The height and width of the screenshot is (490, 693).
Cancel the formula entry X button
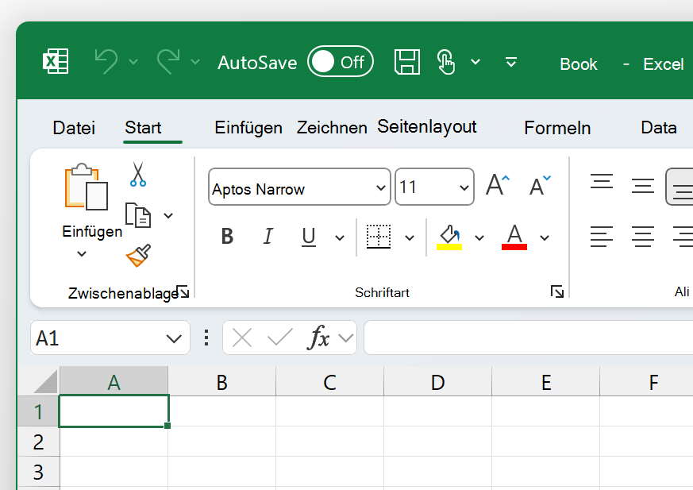coord(242,338)
